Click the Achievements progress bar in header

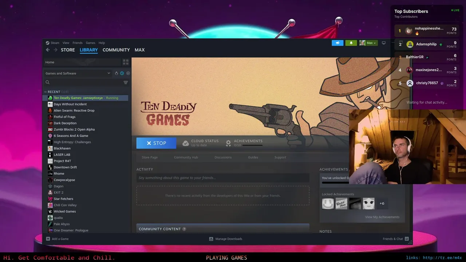coord(252,146)
